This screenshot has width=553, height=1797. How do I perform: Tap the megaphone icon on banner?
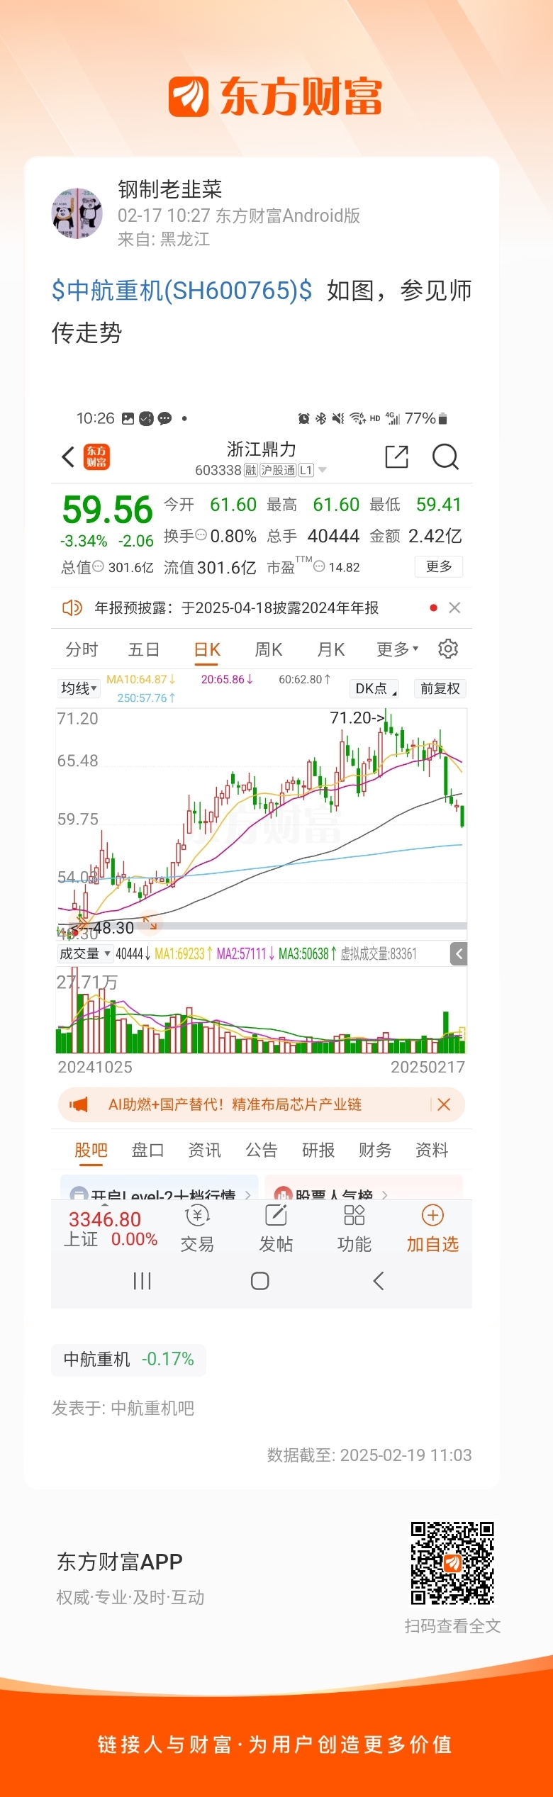coord(78,1104)
